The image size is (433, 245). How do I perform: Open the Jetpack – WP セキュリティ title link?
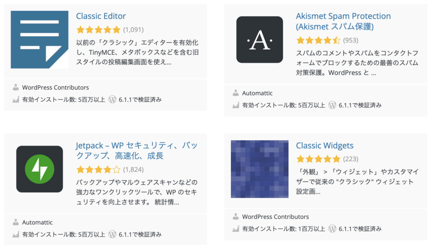(x=137, y=150)
